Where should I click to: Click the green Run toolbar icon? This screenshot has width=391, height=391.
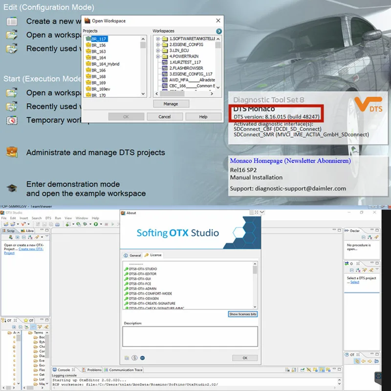click(96, 224)
